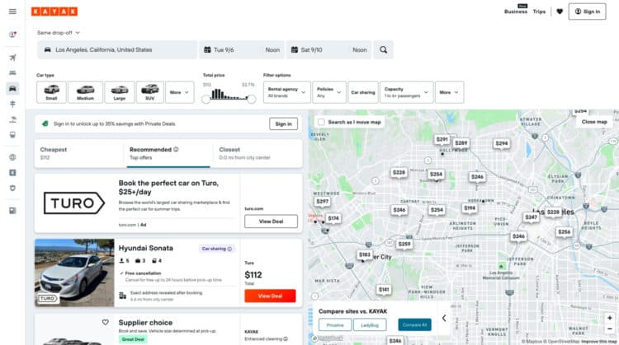Open the hamburger navigation menu
The height and width of the screenshot is (345, 619).
12,12
